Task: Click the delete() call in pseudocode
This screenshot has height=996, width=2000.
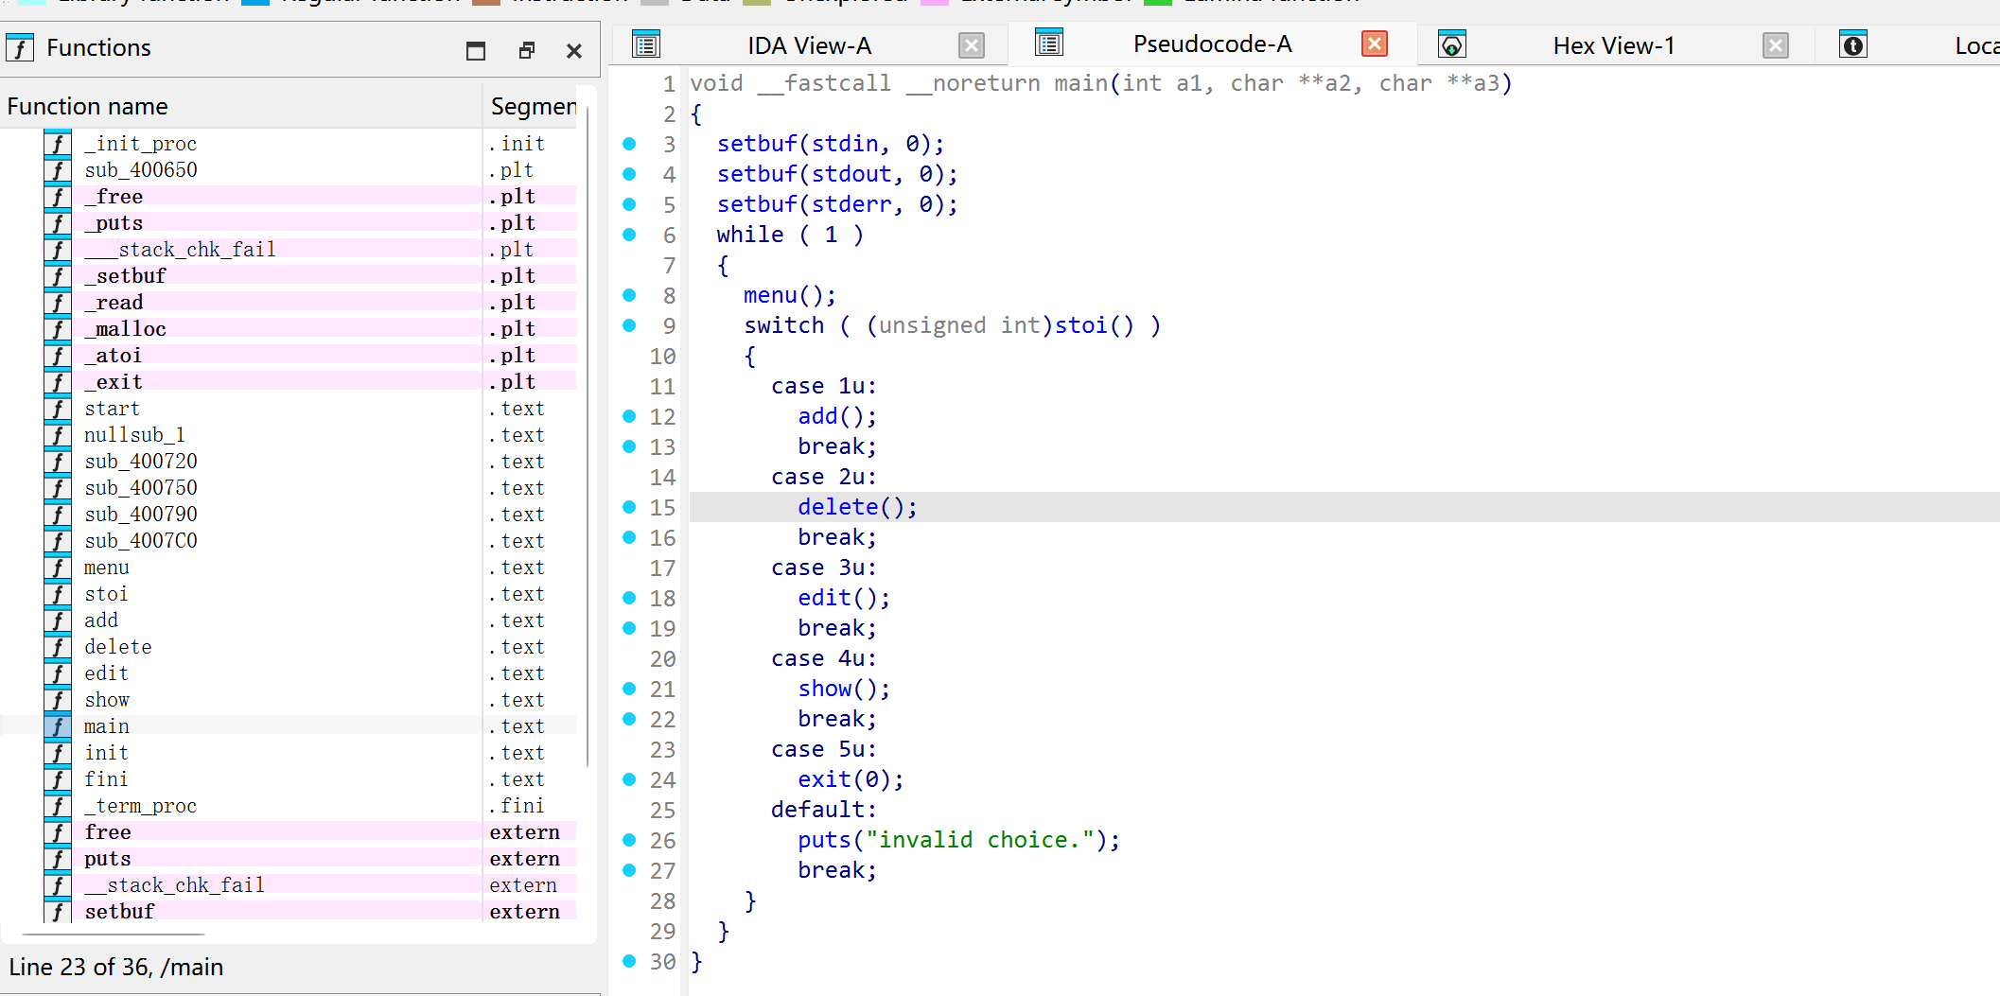Action: click(857, 507)
